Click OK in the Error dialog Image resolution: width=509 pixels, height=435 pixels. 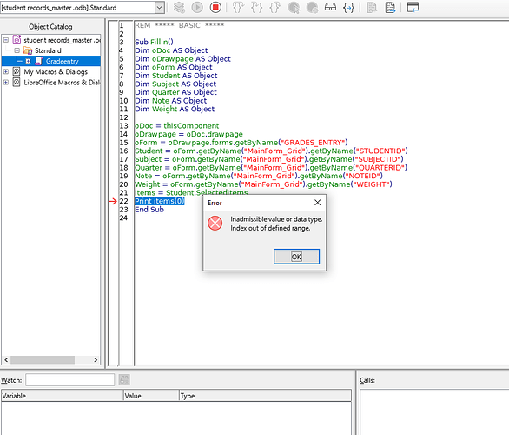tap(296, 257)
